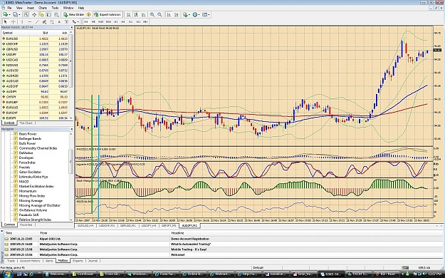The image size is (445, 278).
Task: Select the Fibonacci Retracement tool
Action: pyautogui.click(x=52, y=21)
